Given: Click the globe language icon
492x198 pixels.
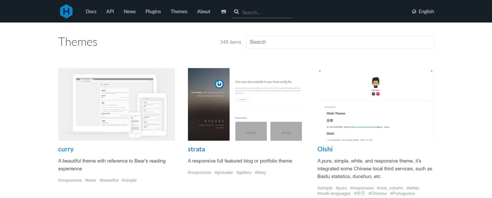Looking at the screenshot, I should pyautogui.click(x=414, y=11).
